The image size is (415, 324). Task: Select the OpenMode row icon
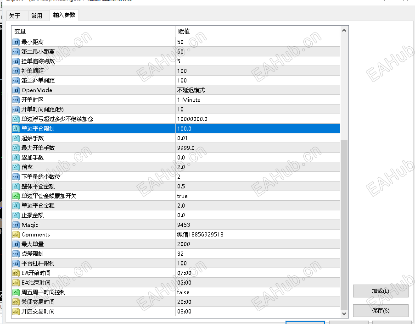point(16,90)
